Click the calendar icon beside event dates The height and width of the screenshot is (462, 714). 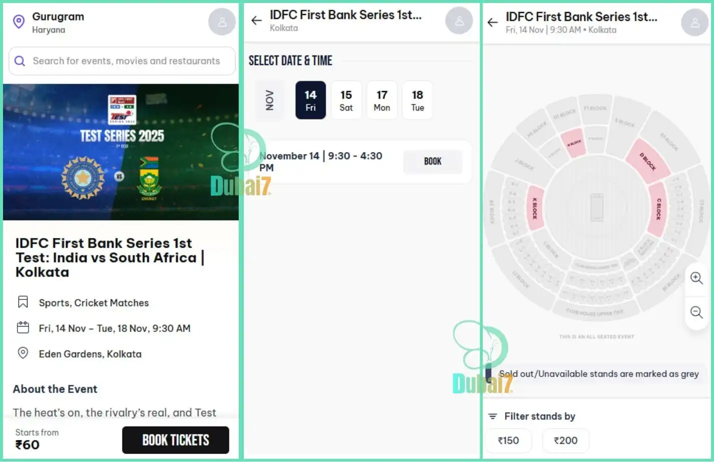click(23, 327)
